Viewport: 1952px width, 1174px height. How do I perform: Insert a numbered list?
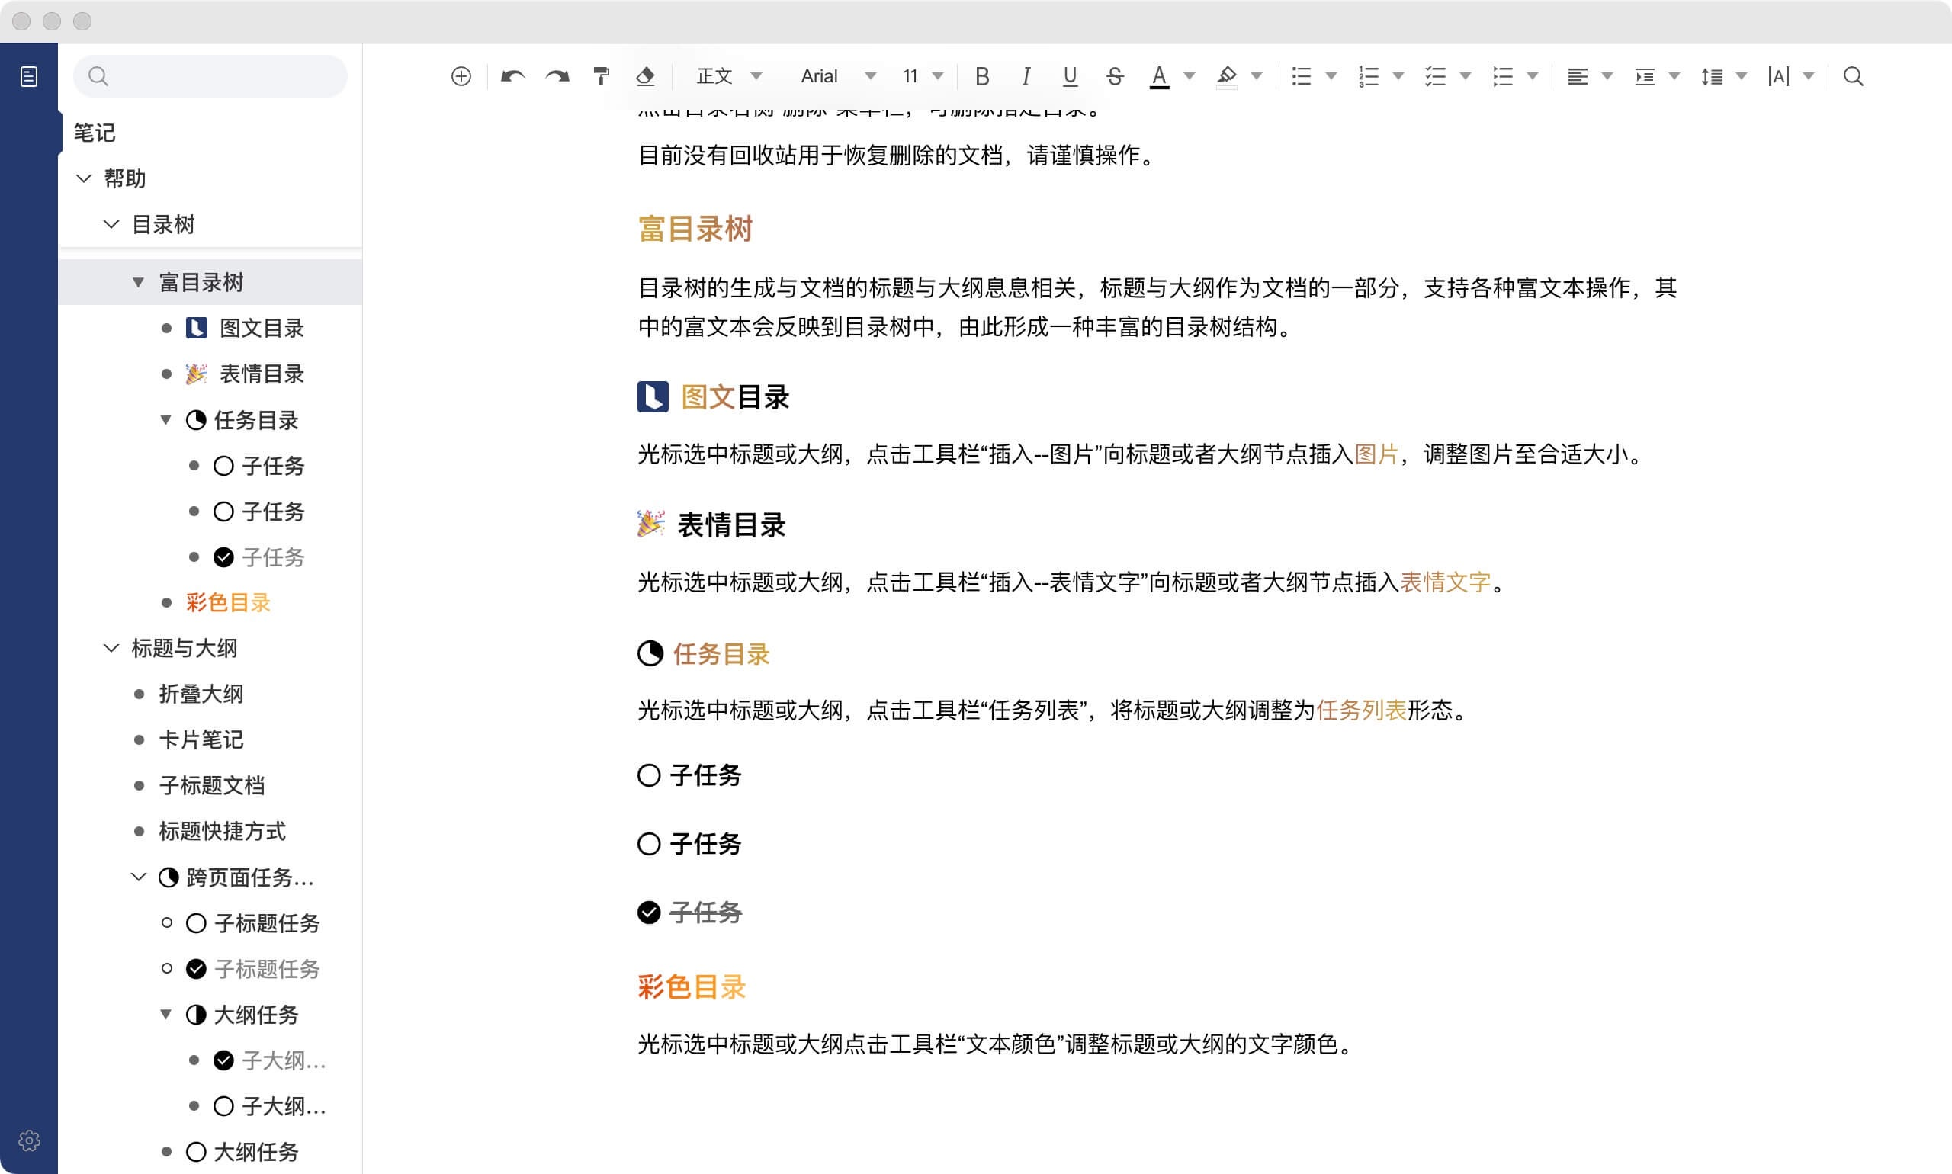tap(1368, 76)
